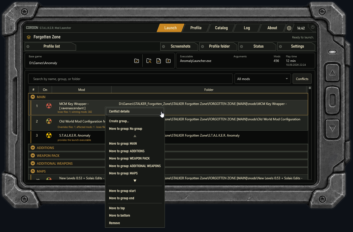Click the folder-with-checkmark icon for base game
353x232 pixels.
coord(137,61)
